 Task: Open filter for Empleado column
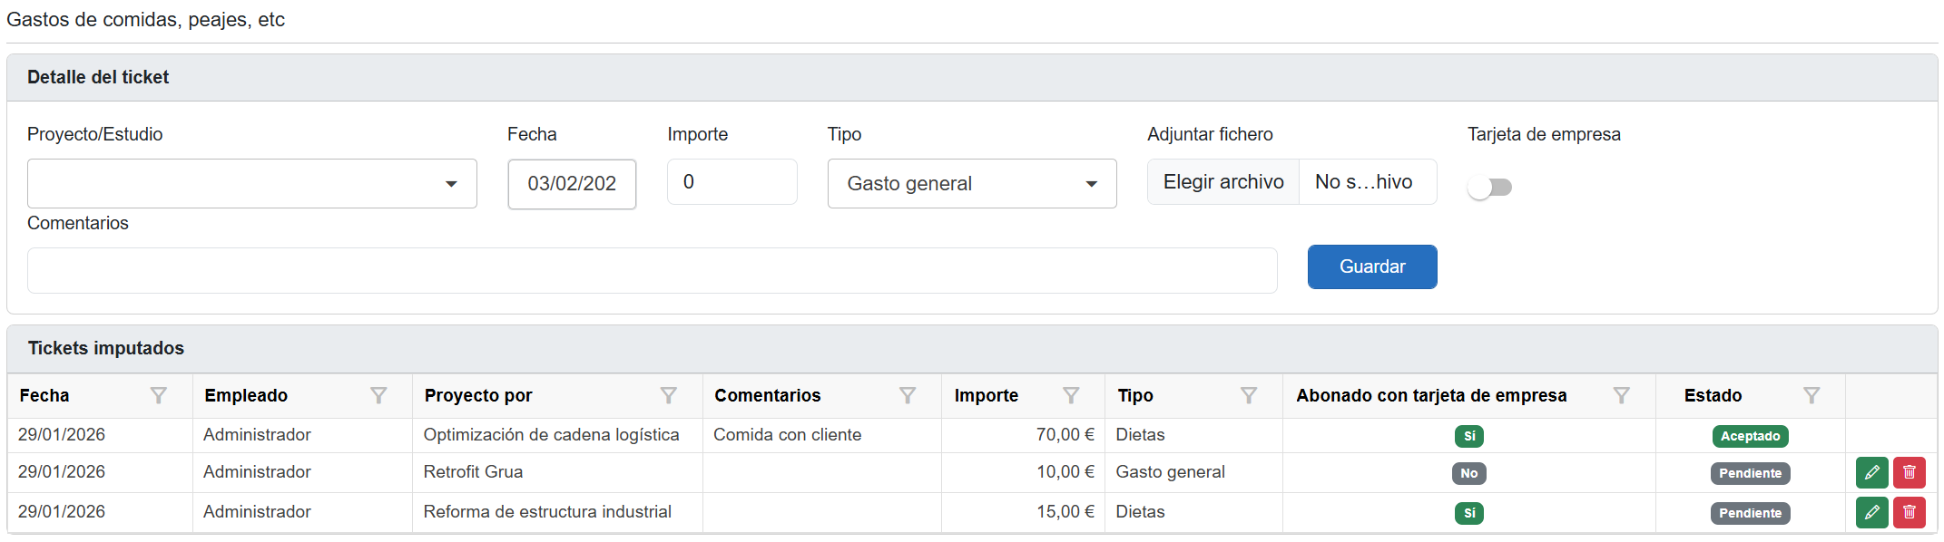378,396
